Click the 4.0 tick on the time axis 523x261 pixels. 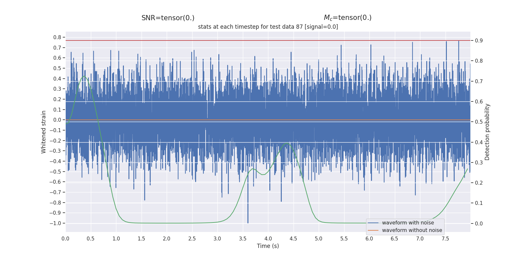268,239
